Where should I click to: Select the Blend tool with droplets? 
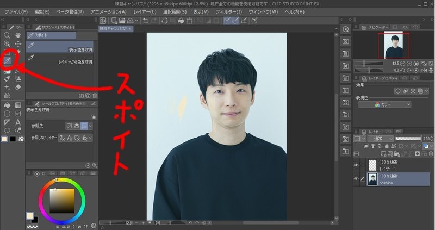click(x=7, y=96)
